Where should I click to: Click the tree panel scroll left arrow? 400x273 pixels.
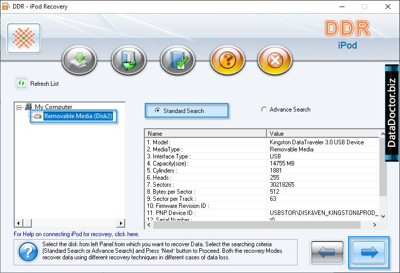point(18,223)
